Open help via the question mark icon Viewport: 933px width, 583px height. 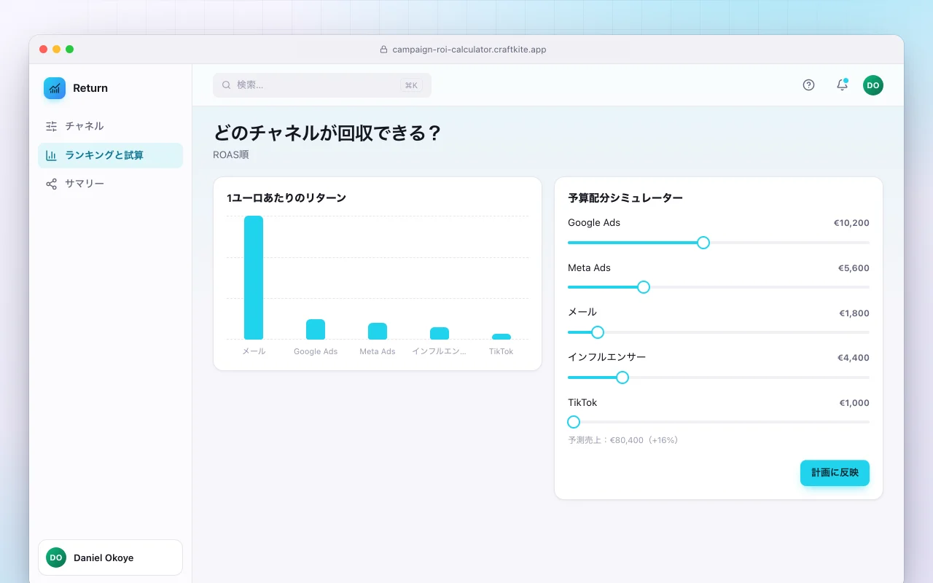tap(808, 85)
